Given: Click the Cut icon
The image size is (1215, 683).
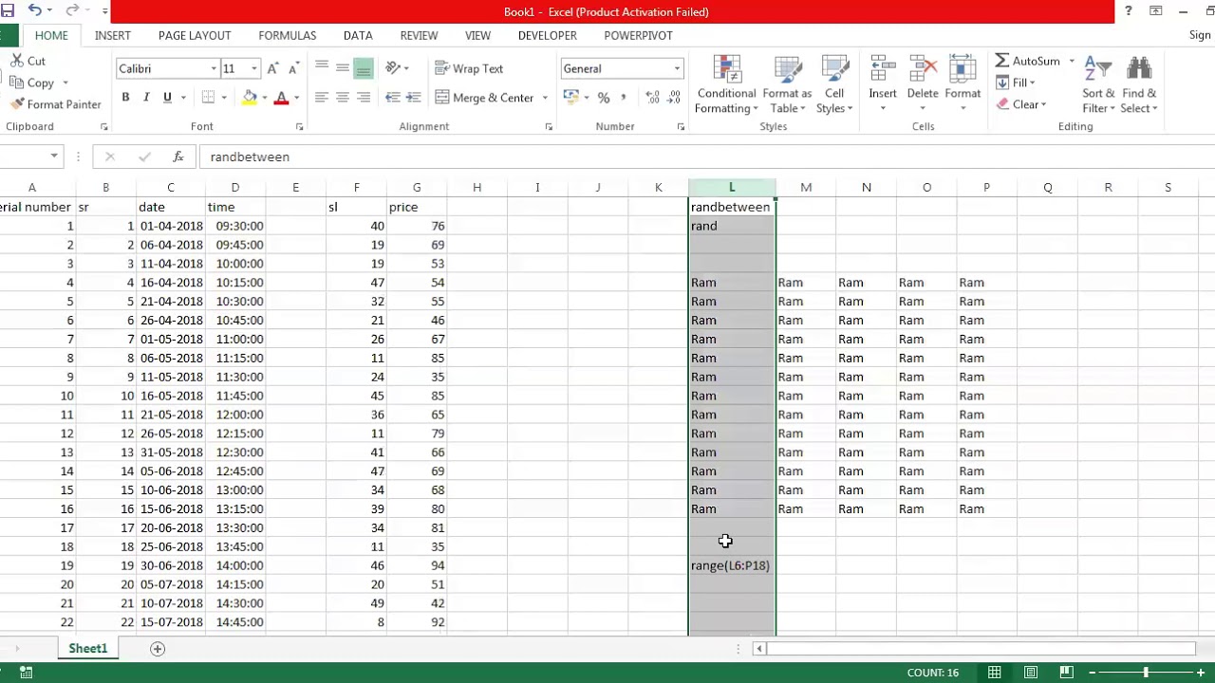Looking at the screenshot, I should tap(17, 61).
